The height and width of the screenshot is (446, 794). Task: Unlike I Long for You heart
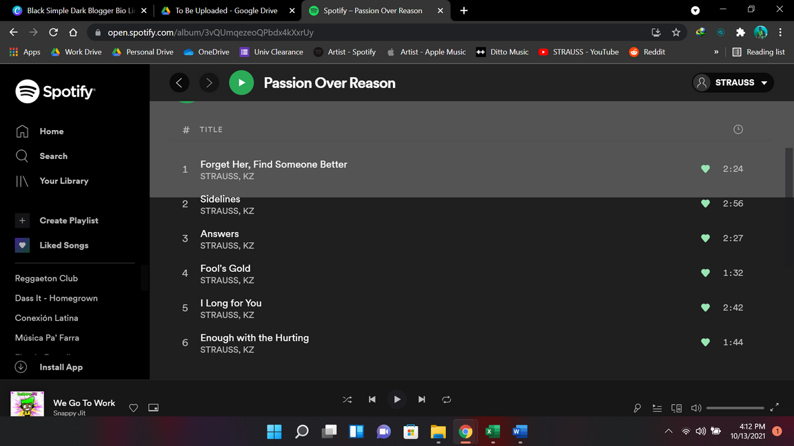(x=705, y=308)
